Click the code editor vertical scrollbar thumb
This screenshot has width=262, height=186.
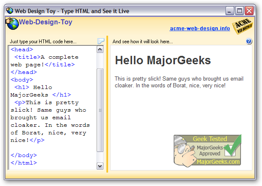pos(100,110)
